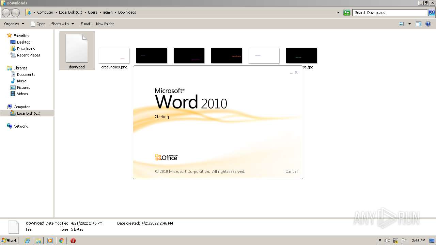Image resolution: width=436 pixels, height=245 pixels.
Task: Click the Open toolbar button
Action: [38, 24]
